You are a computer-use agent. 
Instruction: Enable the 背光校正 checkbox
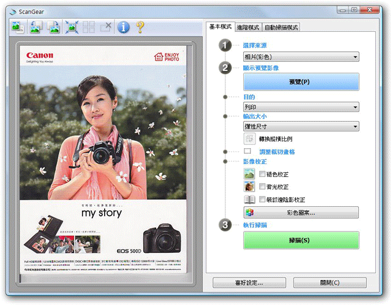[262, 186]
